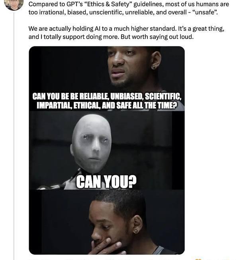239x260 pixels.
Task: Click the man's earring in the bottom panel
Action: coord(136,231)
